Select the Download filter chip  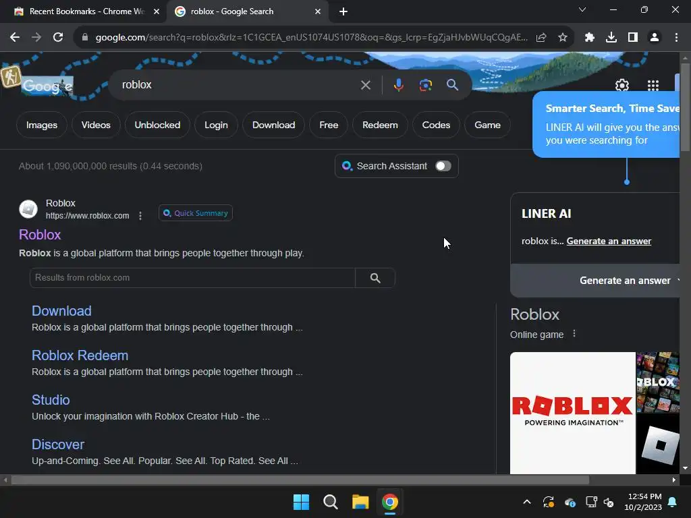(x=274, y=125)
